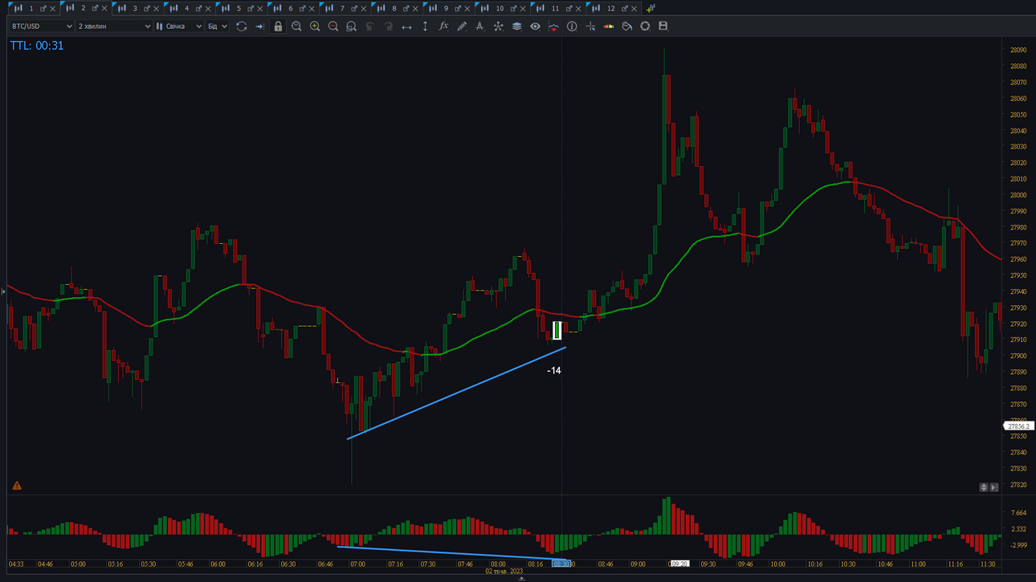The image size is (1036, 582).
Task: Click the zoom-to-time-range clock magnifier
Action: 296,26
